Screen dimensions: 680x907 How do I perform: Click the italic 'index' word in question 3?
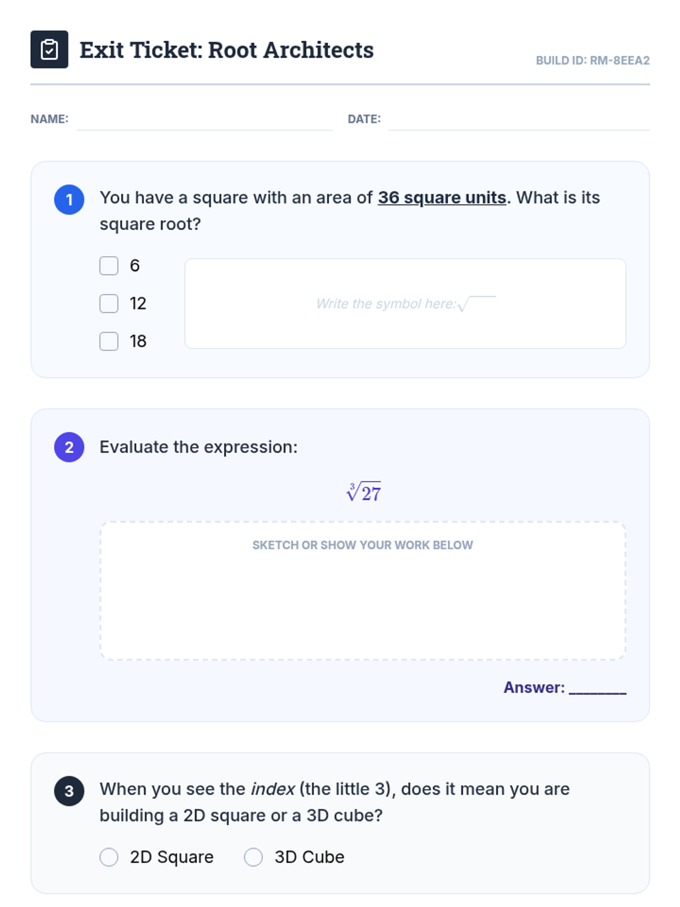coord(273,789)
